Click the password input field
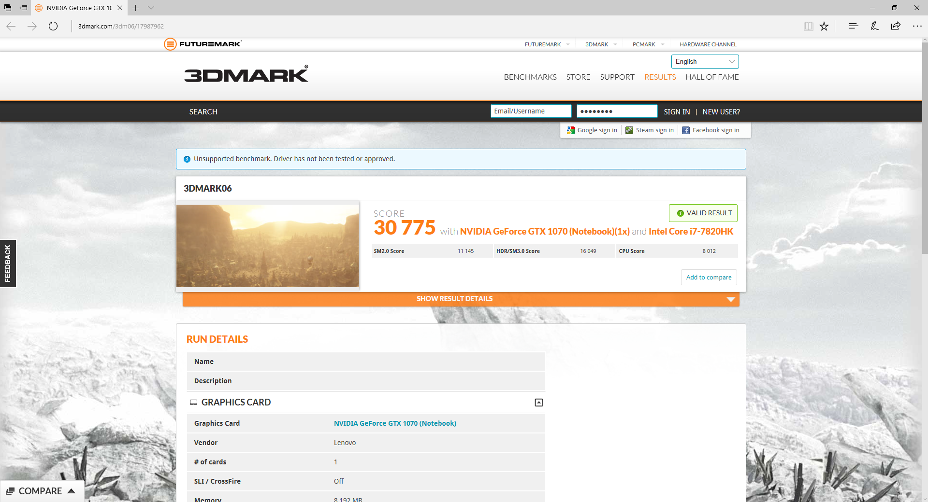928x502 pixels. click(x=617, y=111)
